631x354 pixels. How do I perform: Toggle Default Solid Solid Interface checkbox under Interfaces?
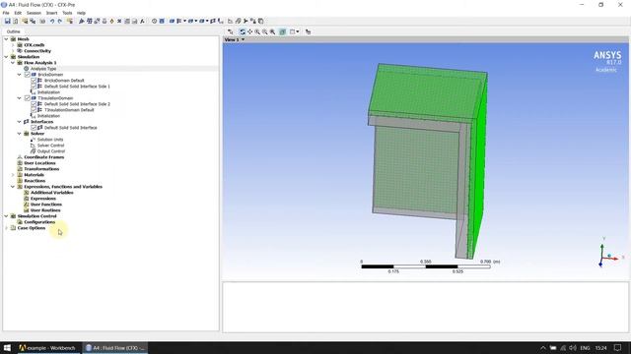[34, 128]
